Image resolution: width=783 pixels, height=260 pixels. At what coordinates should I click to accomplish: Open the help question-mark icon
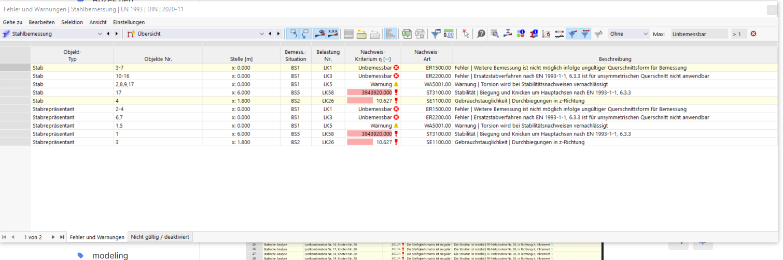(x=481, y=34)
